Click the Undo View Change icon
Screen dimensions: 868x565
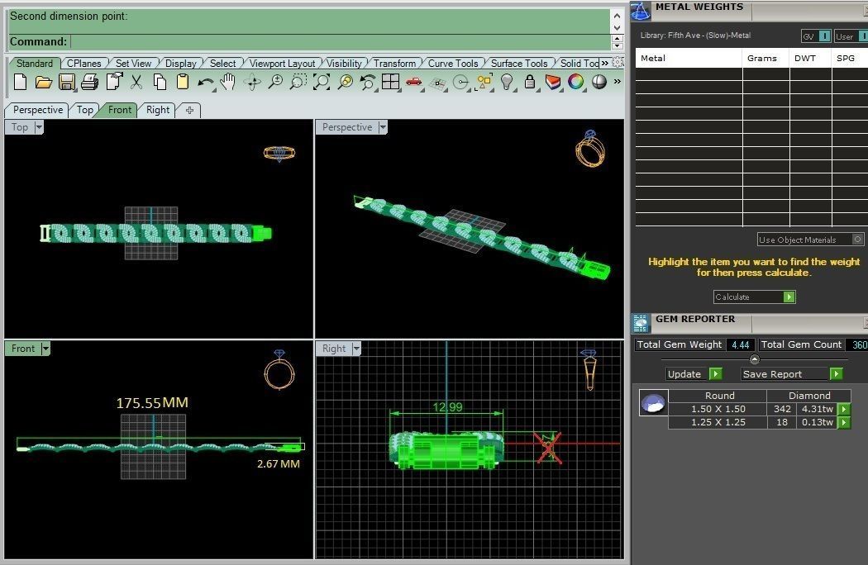tap(367, 83)
